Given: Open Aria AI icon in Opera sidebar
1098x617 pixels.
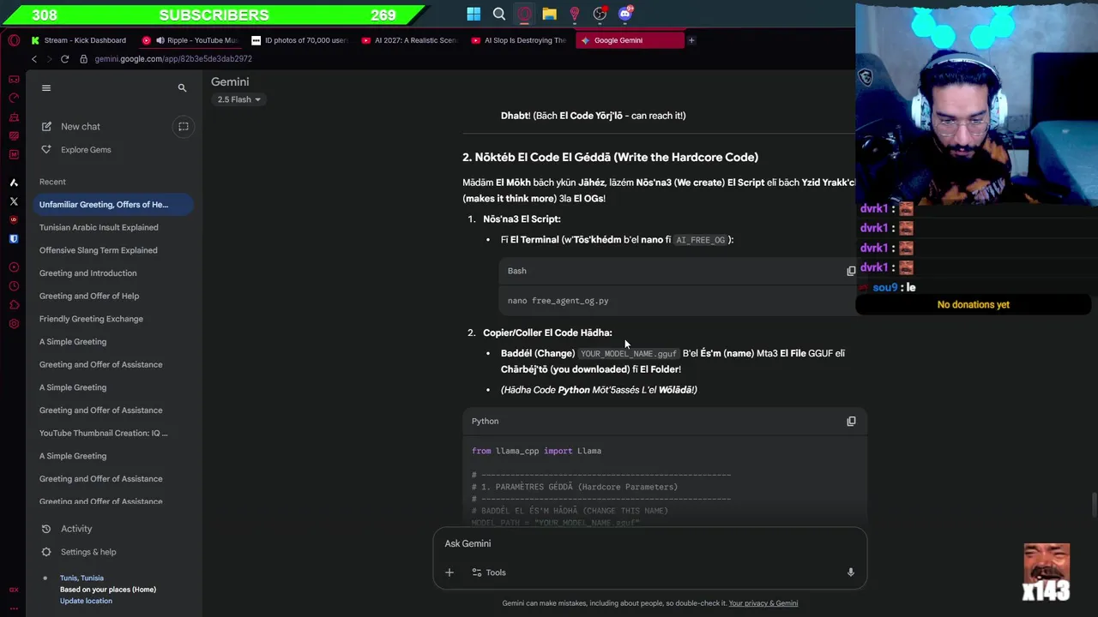Looking at the screenshot, I should (x=14, y=183).
